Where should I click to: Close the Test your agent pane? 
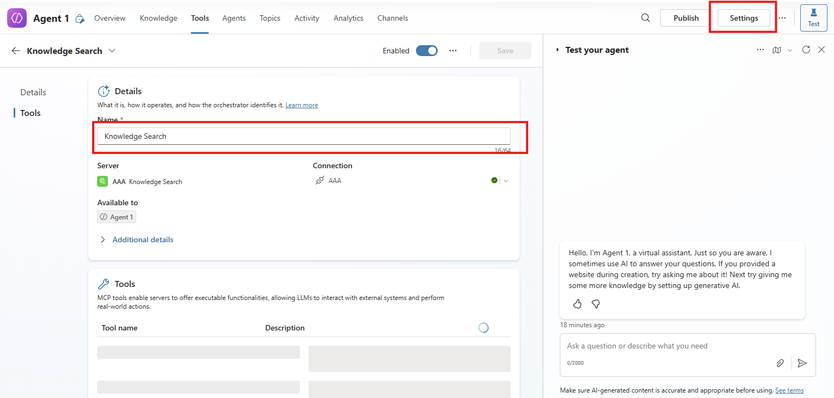click(821, 50)
